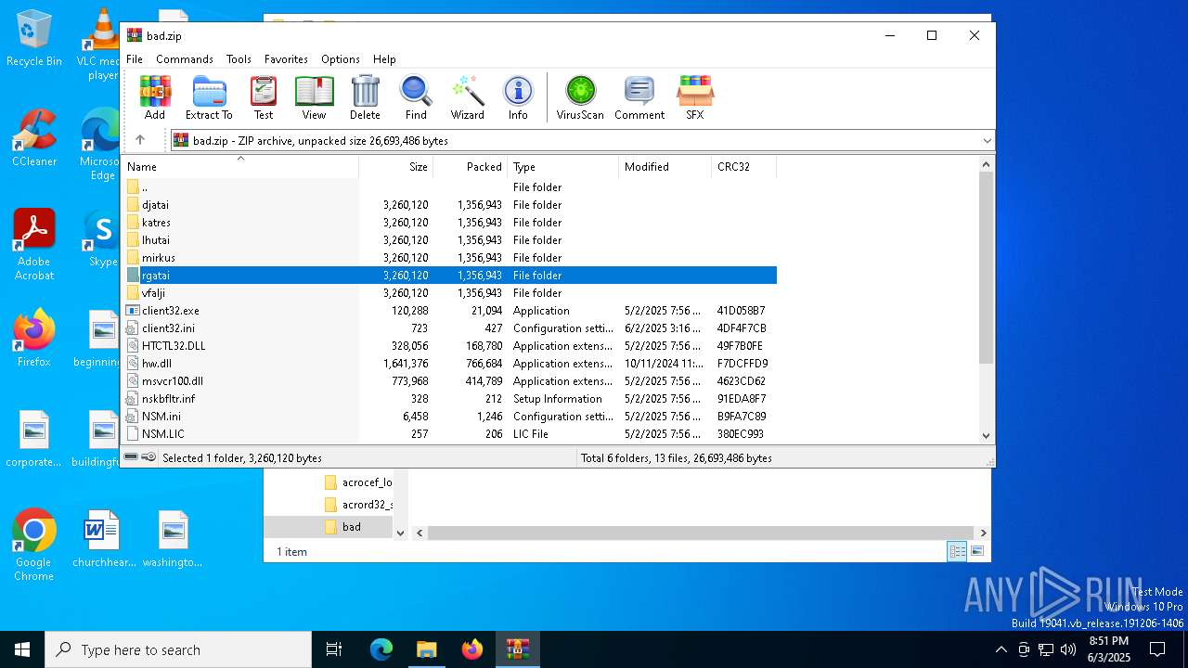This screenshot has height=668, width=1188.
Task: Click Explorer horizontal scrollbar right arrow
Action: [983, 533]
